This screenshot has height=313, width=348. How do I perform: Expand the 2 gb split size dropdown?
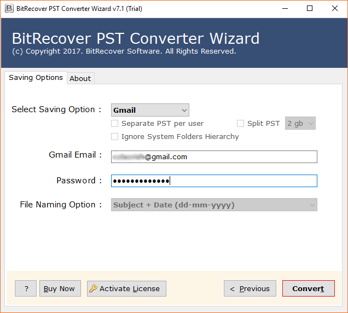[x=300, y=123]
